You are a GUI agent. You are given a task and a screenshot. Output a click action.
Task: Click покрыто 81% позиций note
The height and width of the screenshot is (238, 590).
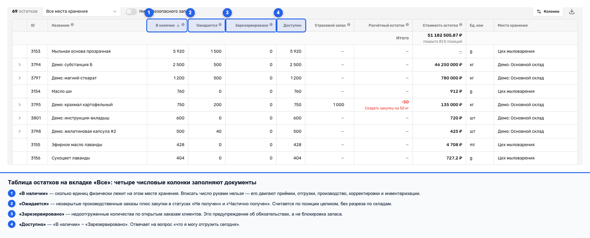443,42
